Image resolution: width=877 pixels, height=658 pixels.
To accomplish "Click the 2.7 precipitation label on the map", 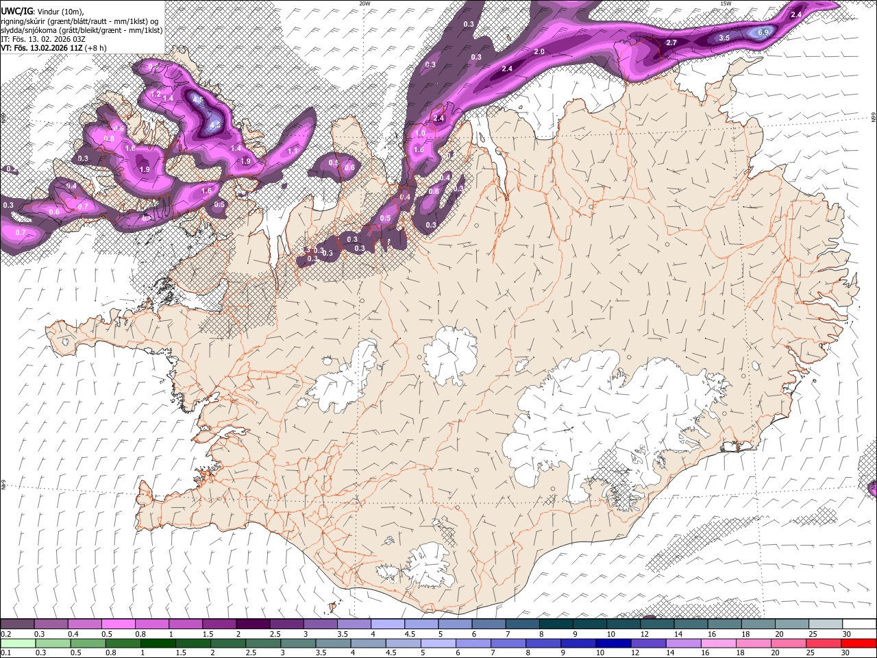I will click(x=671, y=42).
